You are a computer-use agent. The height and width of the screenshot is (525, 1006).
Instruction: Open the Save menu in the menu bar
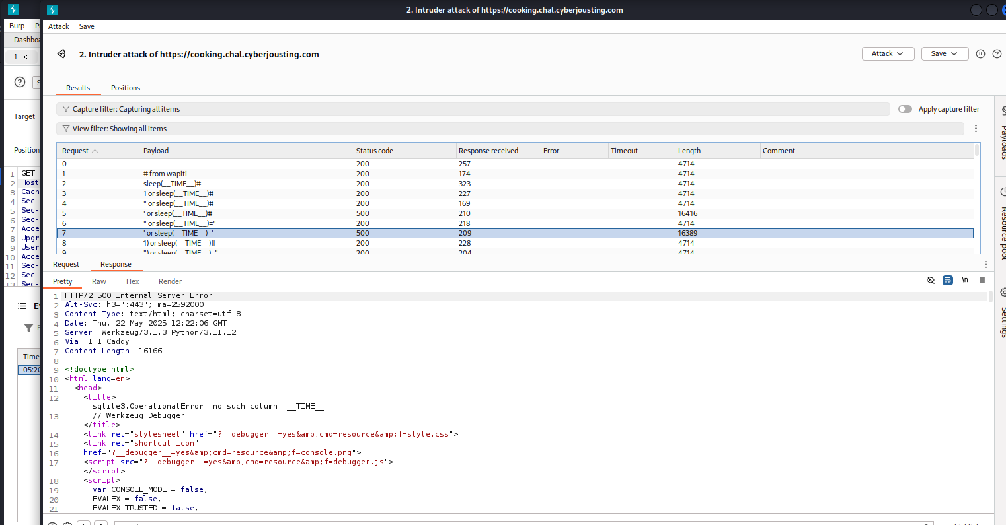(x=87, y=26)
